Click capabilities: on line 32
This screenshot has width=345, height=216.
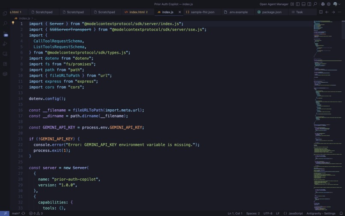pos(53,202)
